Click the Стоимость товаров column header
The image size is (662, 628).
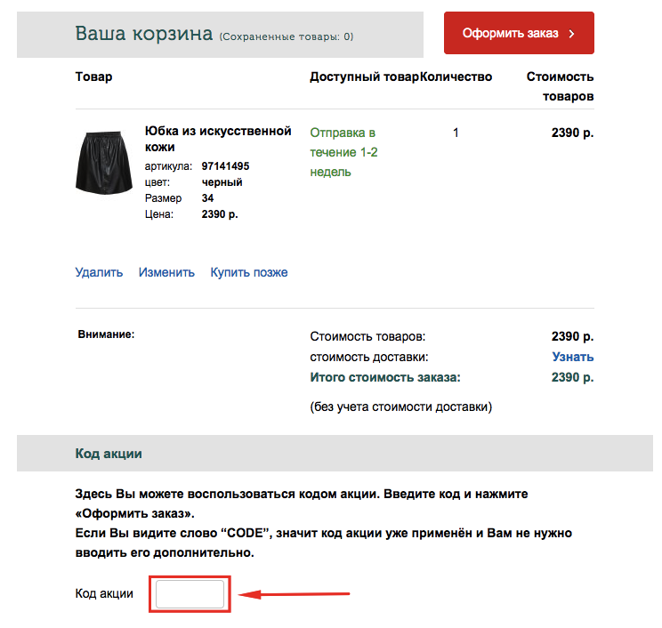[x=560, y=86]
